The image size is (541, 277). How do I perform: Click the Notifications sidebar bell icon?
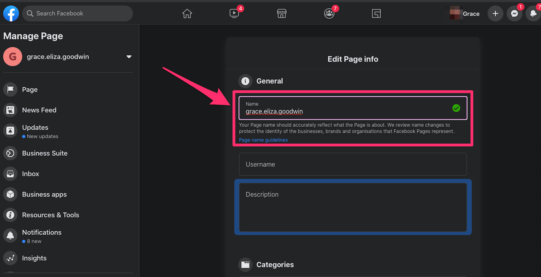(10, 235)
